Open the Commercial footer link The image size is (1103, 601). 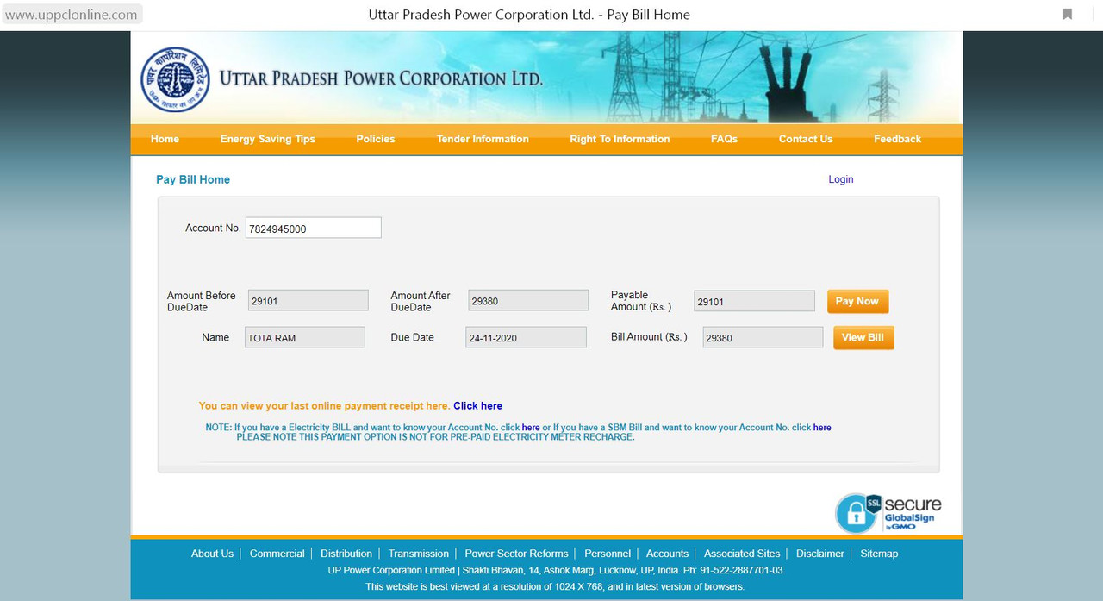pos(277,554)
